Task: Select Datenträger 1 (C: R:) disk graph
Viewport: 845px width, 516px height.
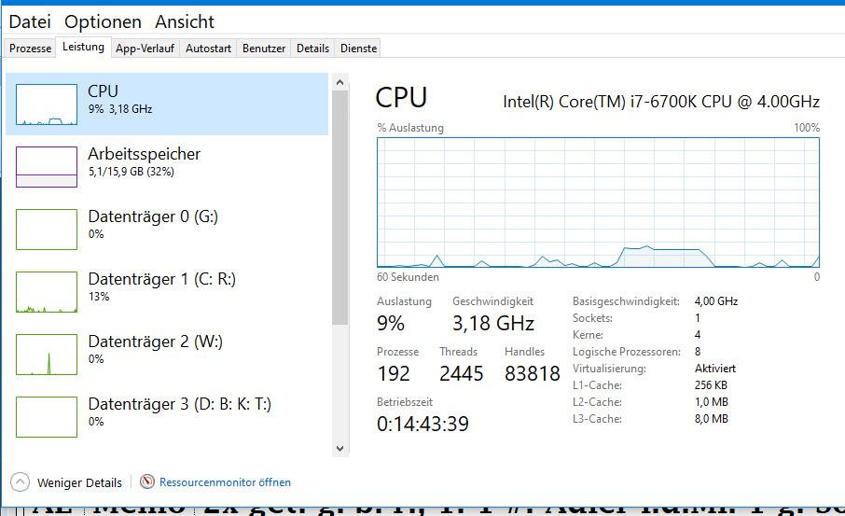Action: pyautogui.click(x=47, y=292)
